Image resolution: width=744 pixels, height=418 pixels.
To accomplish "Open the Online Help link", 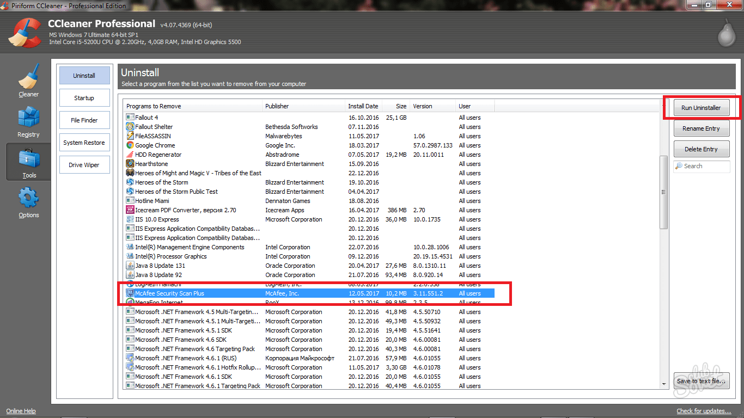I will pos(21,411).
